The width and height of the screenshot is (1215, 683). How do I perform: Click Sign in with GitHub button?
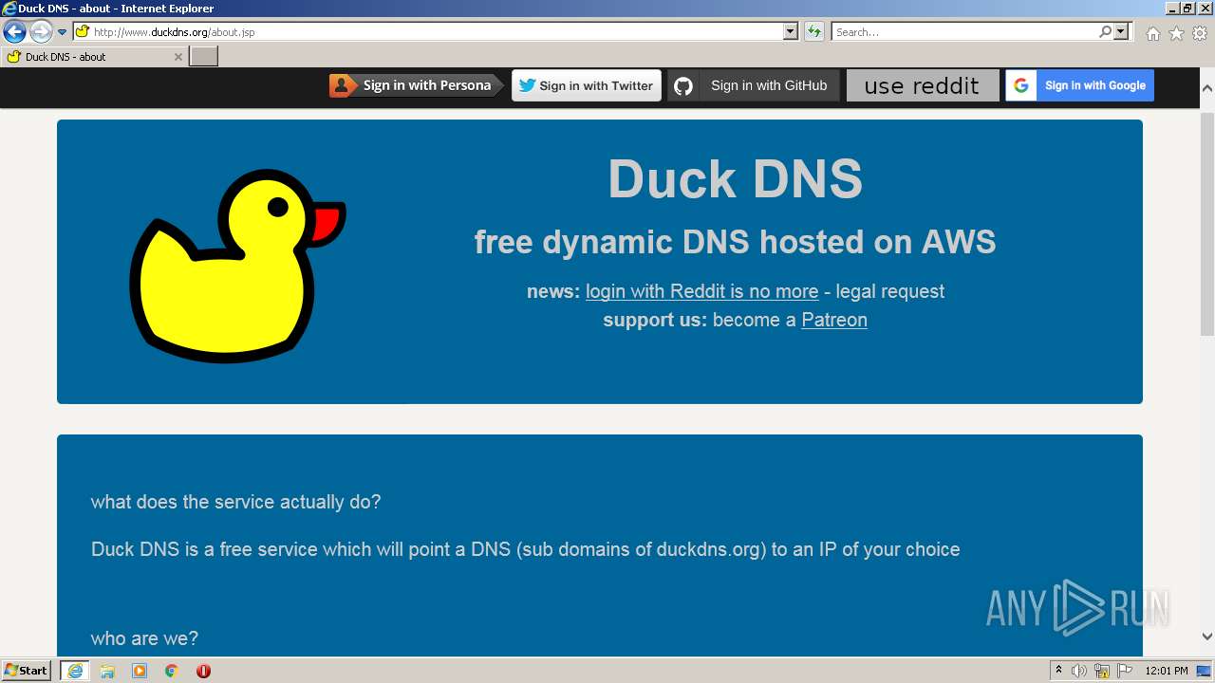[x=754, y=85]
